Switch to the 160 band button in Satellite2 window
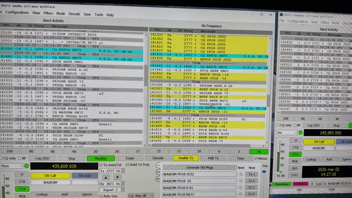352x198 pixels. pyautogui.click(x=285, y=118)
